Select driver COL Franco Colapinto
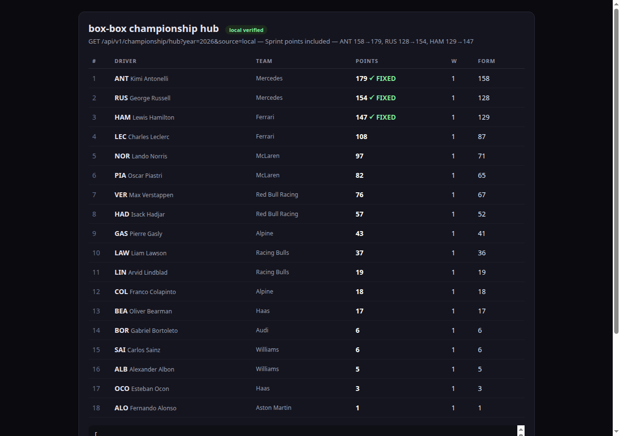Viewport: 620px width, 436px height. pos(145,292)
